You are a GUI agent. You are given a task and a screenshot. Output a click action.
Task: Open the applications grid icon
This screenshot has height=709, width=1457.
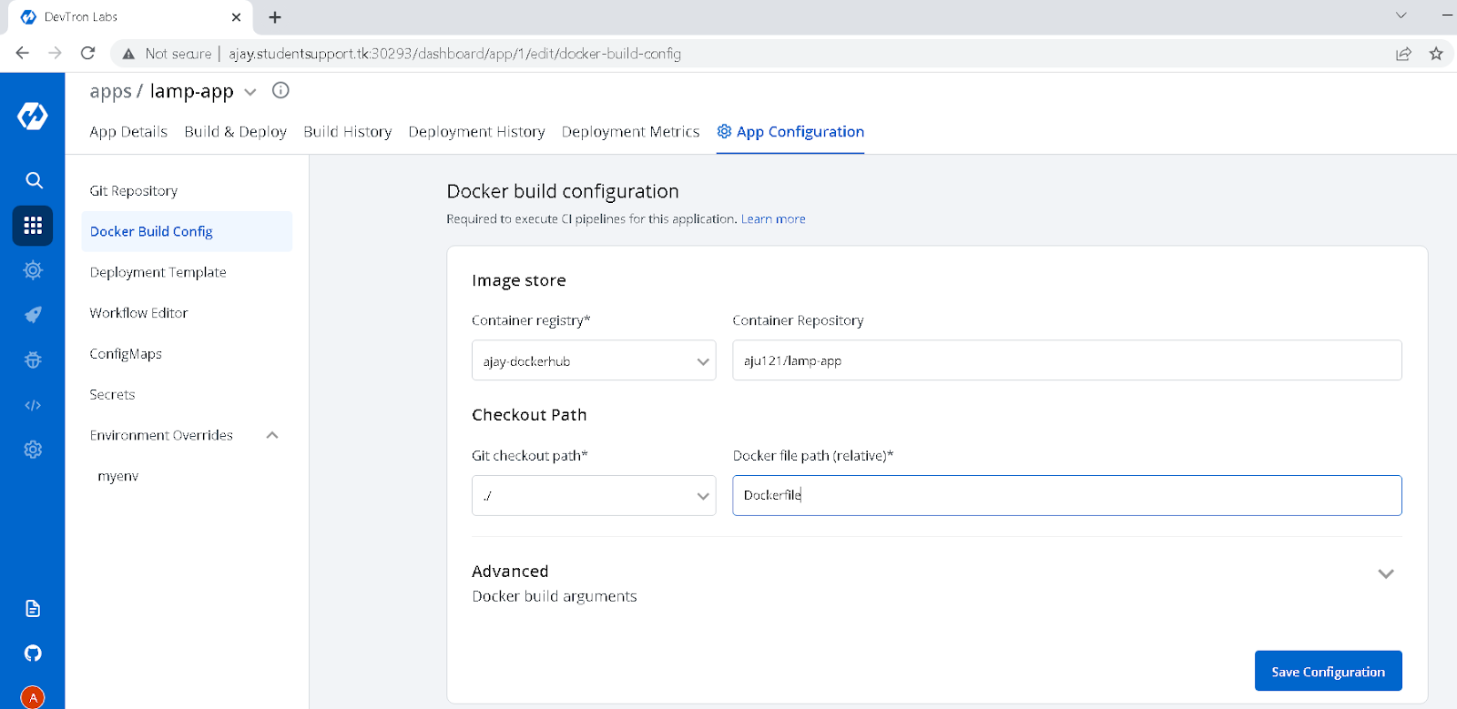pos(33,226)
